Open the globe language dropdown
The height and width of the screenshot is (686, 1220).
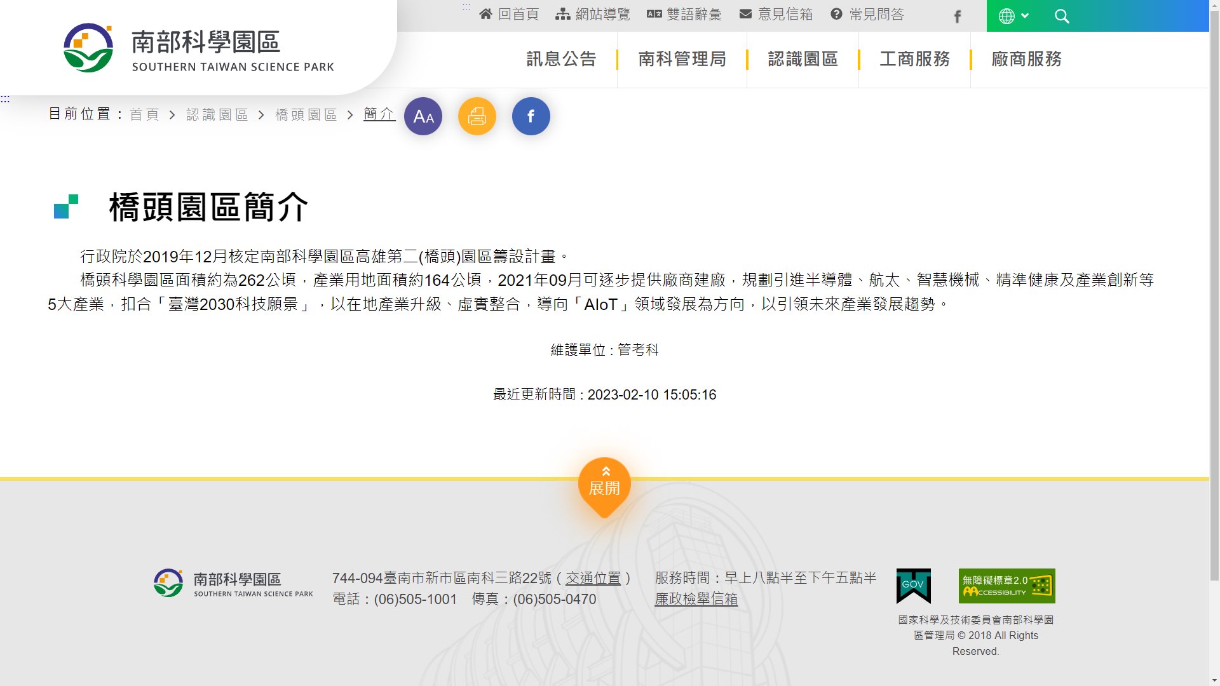(1013, 17)
